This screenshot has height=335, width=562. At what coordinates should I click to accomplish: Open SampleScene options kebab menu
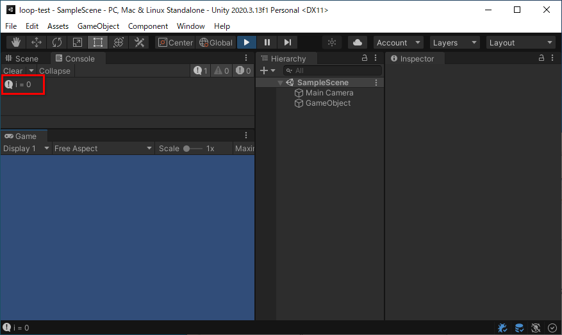[x=376, y=83]
